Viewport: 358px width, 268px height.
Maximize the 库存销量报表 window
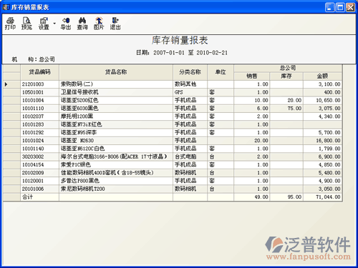(x=340, y=7)
